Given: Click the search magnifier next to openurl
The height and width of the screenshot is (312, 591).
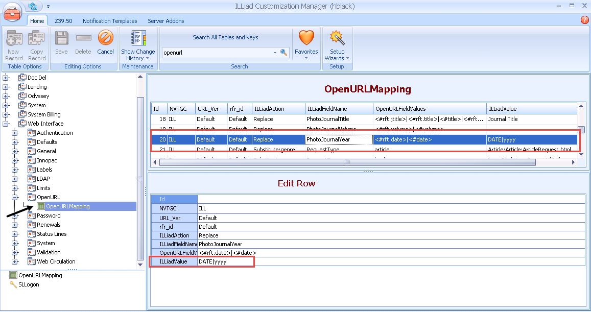Looking at the screenshot, I should point(284,52).
